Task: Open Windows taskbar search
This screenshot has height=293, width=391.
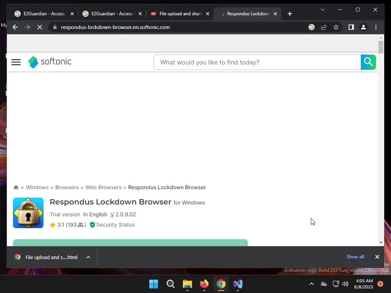Action: 171,284
